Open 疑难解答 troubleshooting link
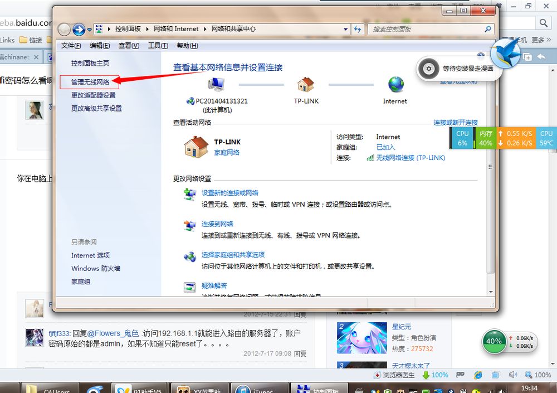 click(214, 285)
